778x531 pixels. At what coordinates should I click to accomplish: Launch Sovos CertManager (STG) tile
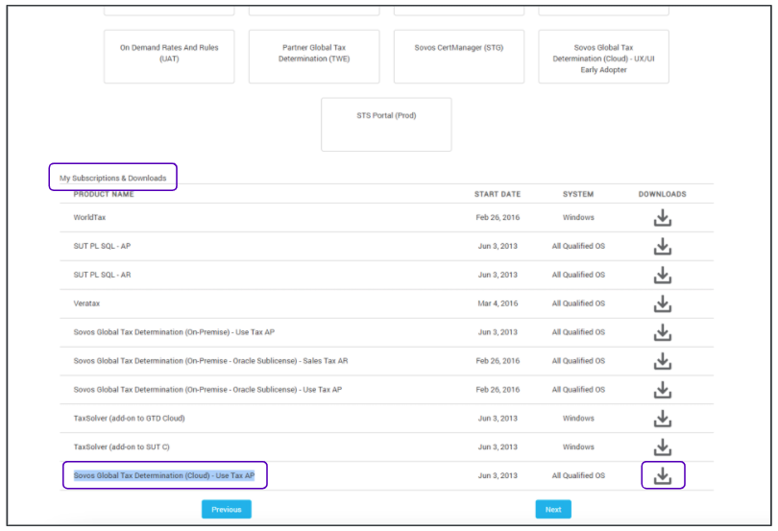(458, 56)
